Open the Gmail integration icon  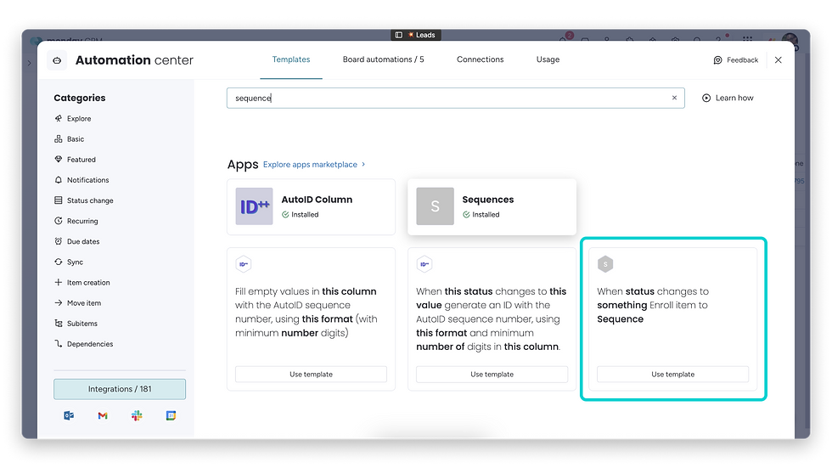[x=103, y=415]
